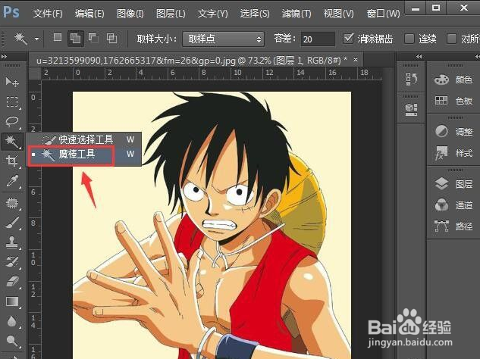Open the 图层(L) menu
This screenshot has width=480, height=359.
pyautogui.click(x=171, y=14)
